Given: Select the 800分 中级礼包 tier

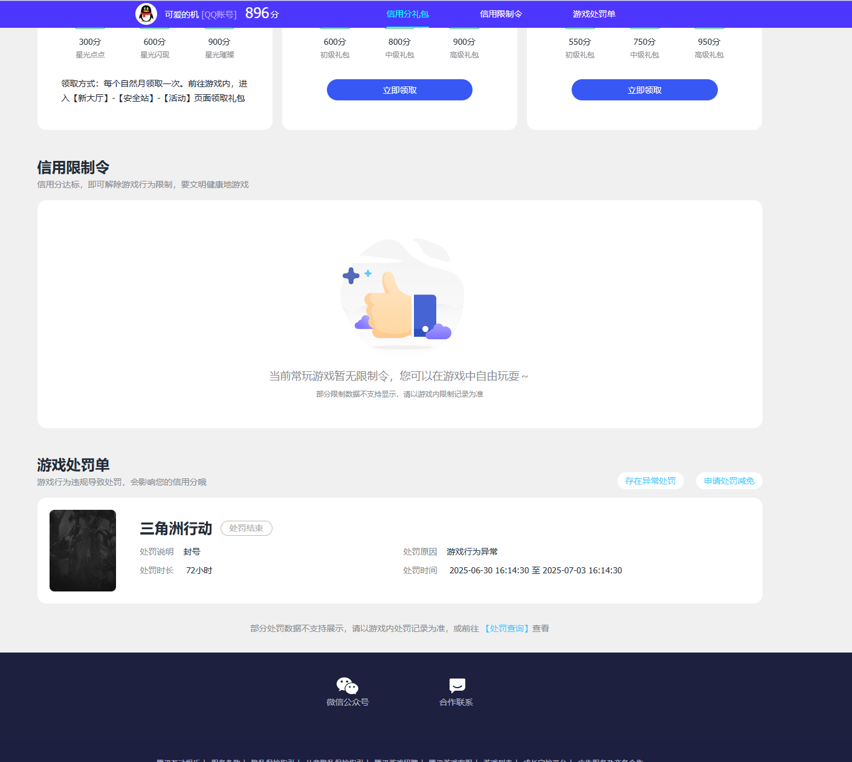Looking at the screenshot, I should coord(399,48).
